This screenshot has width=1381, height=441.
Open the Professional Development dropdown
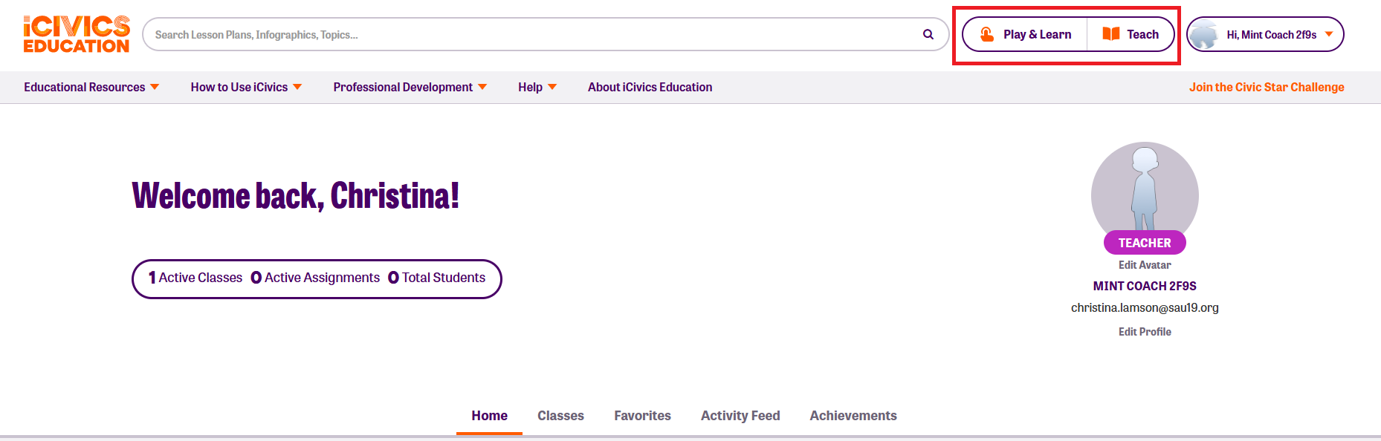click(x=410, y=87)
